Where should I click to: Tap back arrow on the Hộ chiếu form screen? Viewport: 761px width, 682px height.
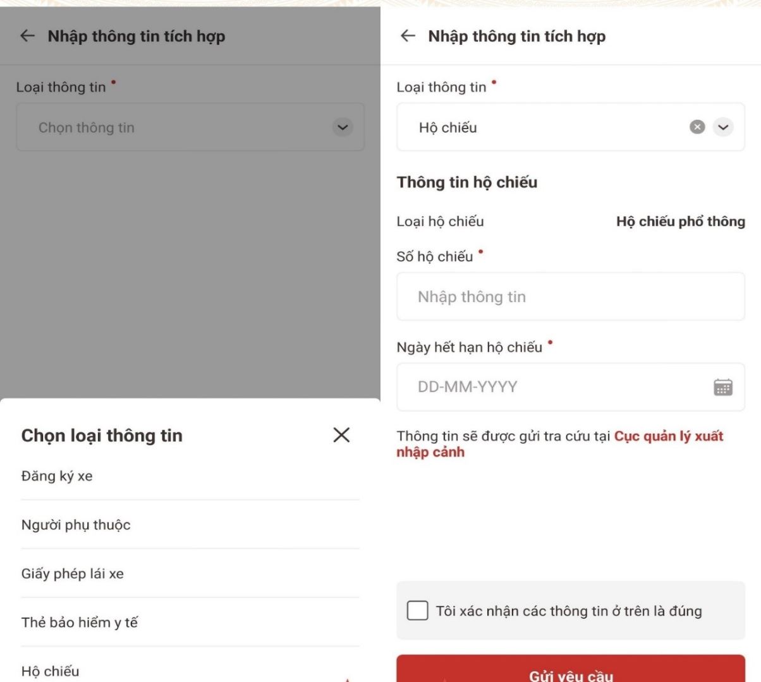pyautogui.click(x=408, y=36)
